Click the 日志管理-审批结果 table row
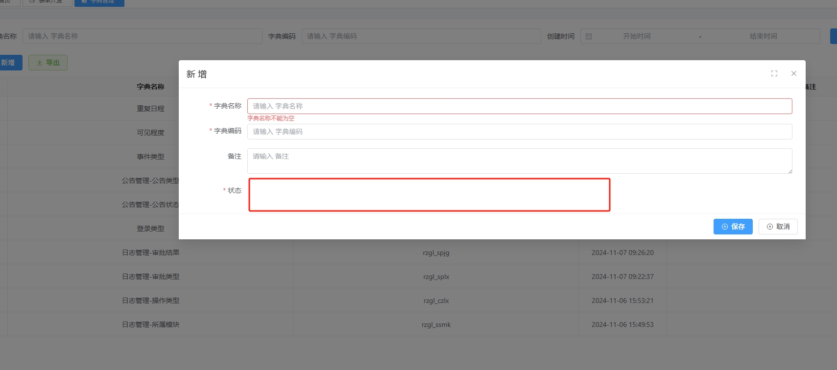Screen dimensions: 837x370 [x=151, y=253]
